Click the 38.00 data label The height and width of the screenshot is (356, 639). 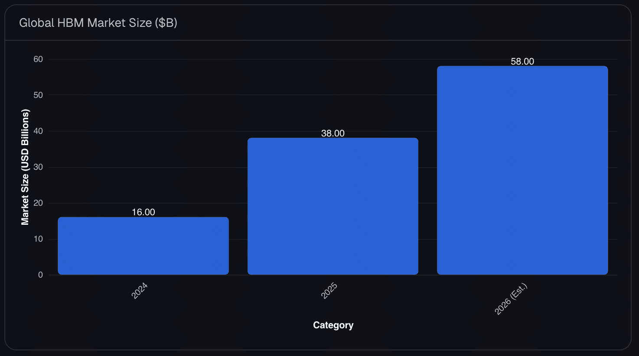click(333, 133)
